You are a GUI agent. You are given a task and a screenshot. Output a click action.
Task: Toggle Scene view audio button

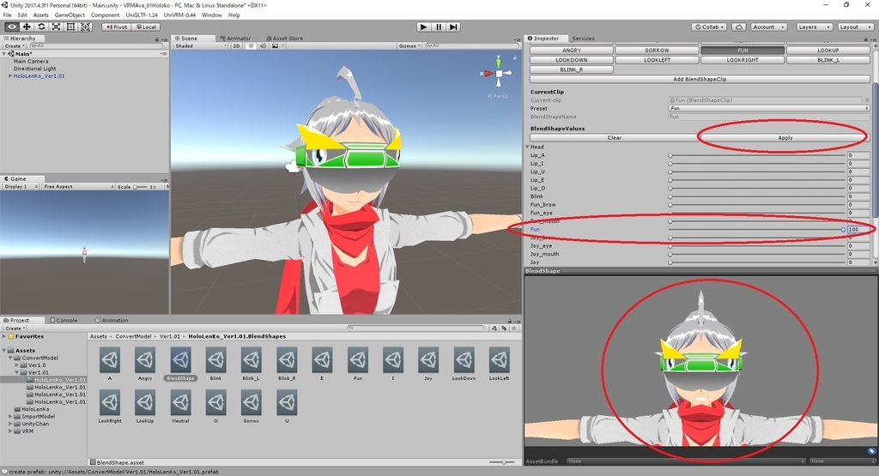[263, 46]
